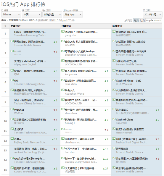Open 我叫MT 全3D paid app entry
This screenshot has height=176, width=164.
pos(81,100)
